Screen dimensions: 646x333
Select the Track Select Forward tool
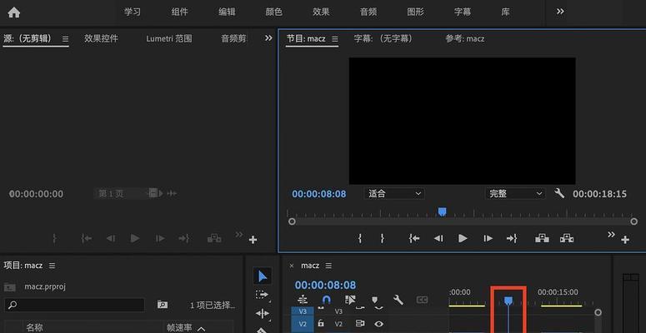point(262,295)
